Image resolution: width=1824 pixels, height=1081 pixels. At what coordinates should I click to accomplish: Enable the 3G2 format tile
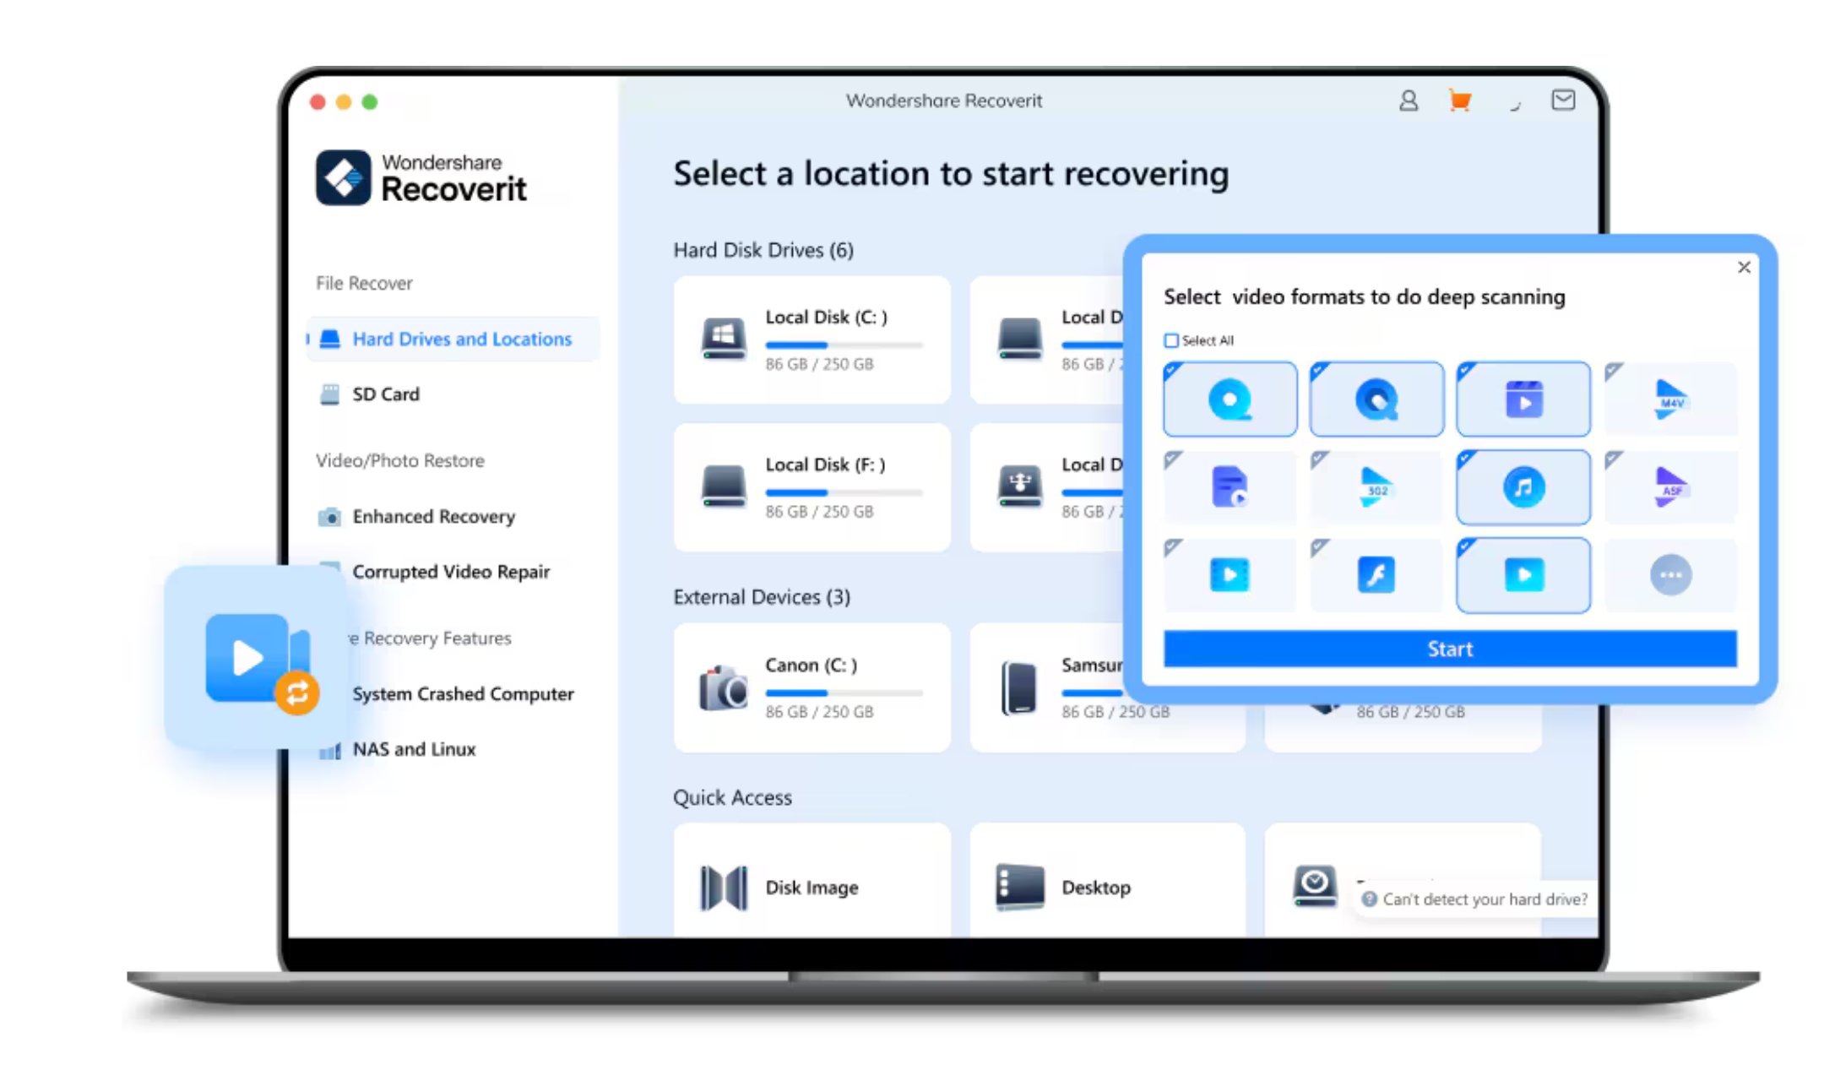[x=1376, y=487]
